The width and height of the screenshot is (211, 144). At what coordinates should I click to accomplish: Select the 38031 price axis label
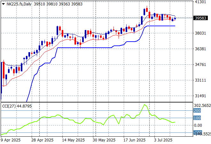point(200,33)
